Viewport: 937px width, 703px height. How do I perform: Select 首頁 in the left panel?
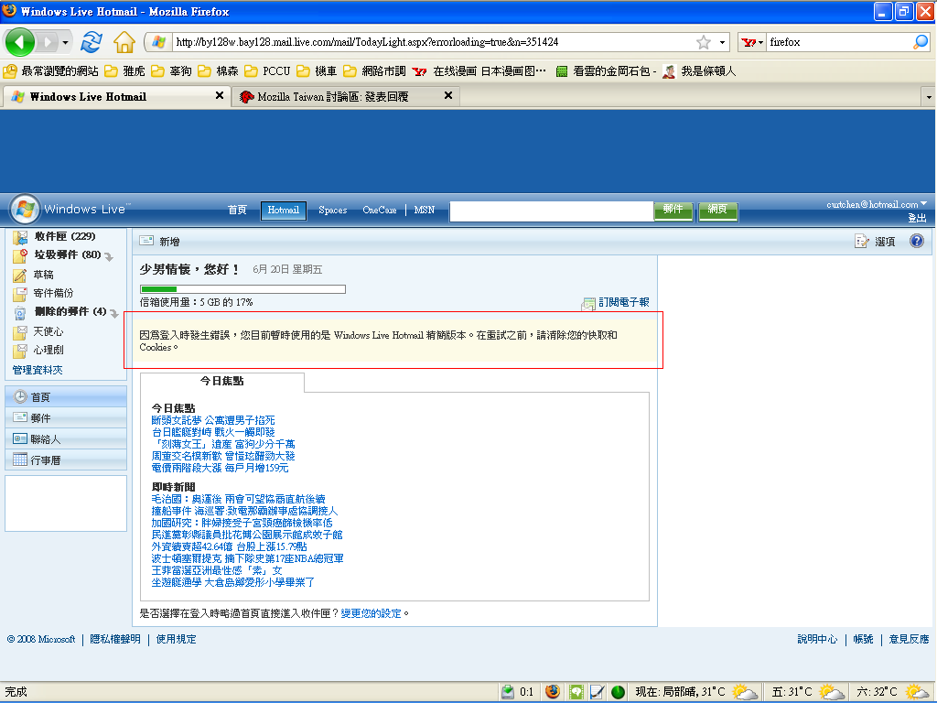coord(66,397)
